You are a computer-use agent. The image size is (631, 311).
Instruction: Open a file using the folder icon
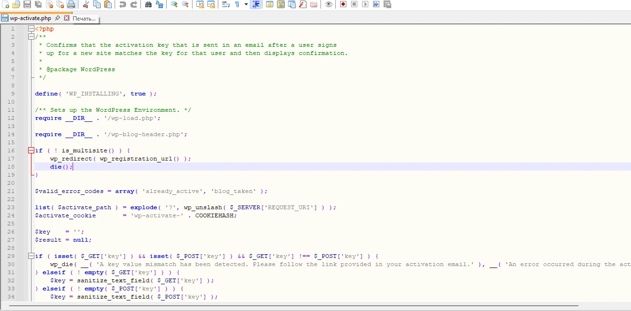click(x=16, y=4)
